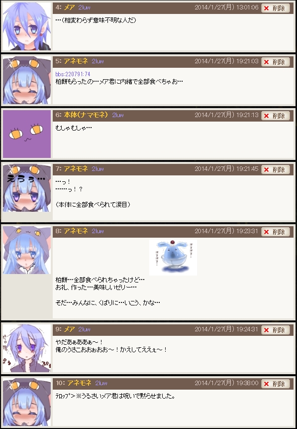
Task: Open 本体(ナマモネ) name in post 6
Action: point(86,115)
